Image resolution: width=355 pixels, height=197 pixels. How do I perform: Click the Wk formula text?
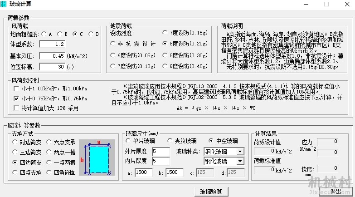[216, 108]
